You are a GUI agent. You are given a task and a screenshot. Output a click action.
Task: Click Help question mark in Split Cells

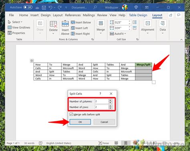100,94
